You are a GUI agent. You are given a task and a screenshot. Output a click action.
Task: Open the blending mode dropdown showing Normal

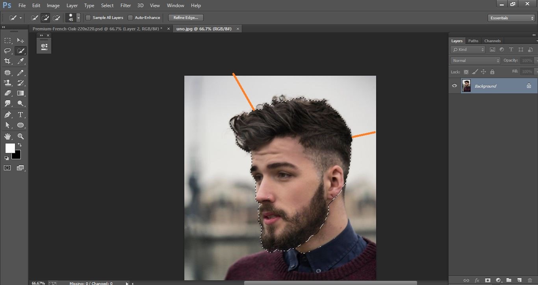click(475, 60)
